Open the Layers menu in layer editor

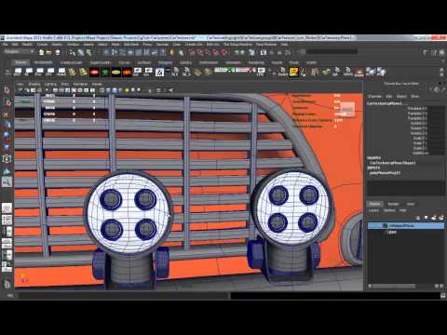click(x=373, y=210)
